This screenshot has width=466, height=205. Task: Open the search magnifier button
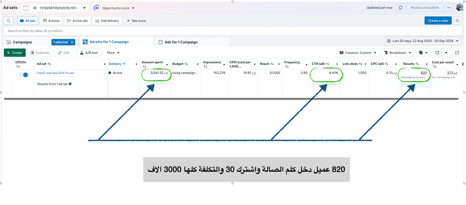8,21
